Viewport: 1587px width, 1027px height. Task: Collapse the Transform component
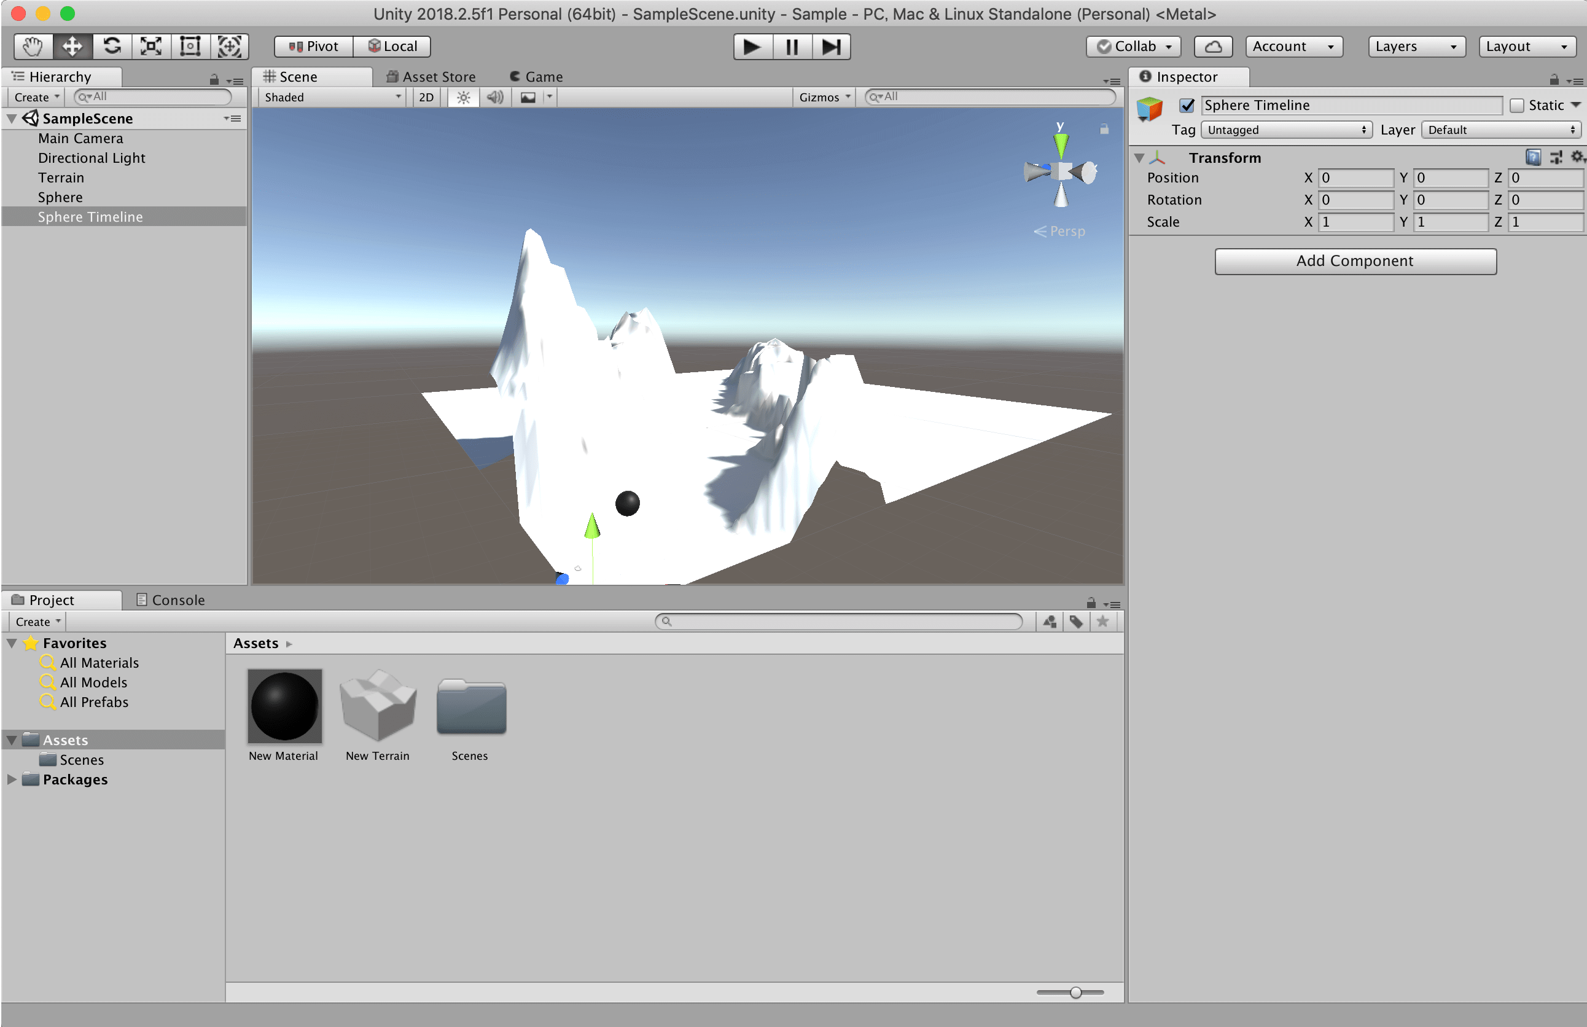pyautogui.click(x=1139, y=158)
